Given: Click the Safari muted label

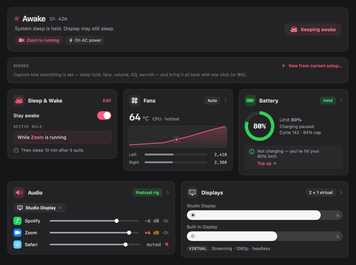Looking at the screenshot, I should [x=154, y=244].
